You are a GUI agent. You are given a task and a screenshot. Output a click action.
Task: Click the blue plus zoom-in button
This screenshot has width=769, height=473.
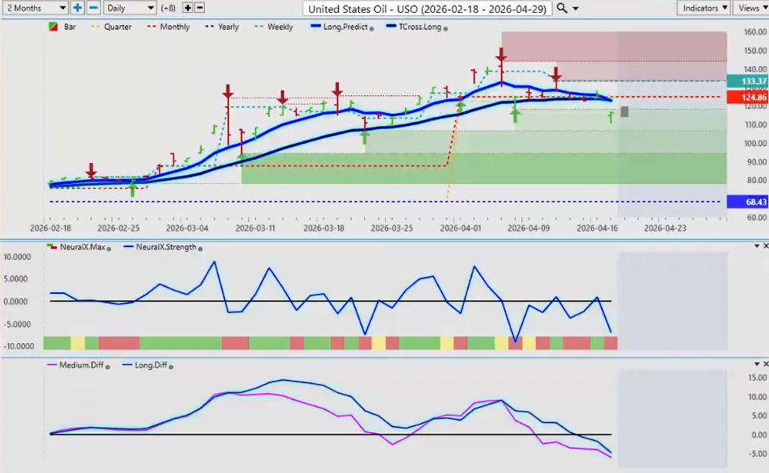coord(77,7)
